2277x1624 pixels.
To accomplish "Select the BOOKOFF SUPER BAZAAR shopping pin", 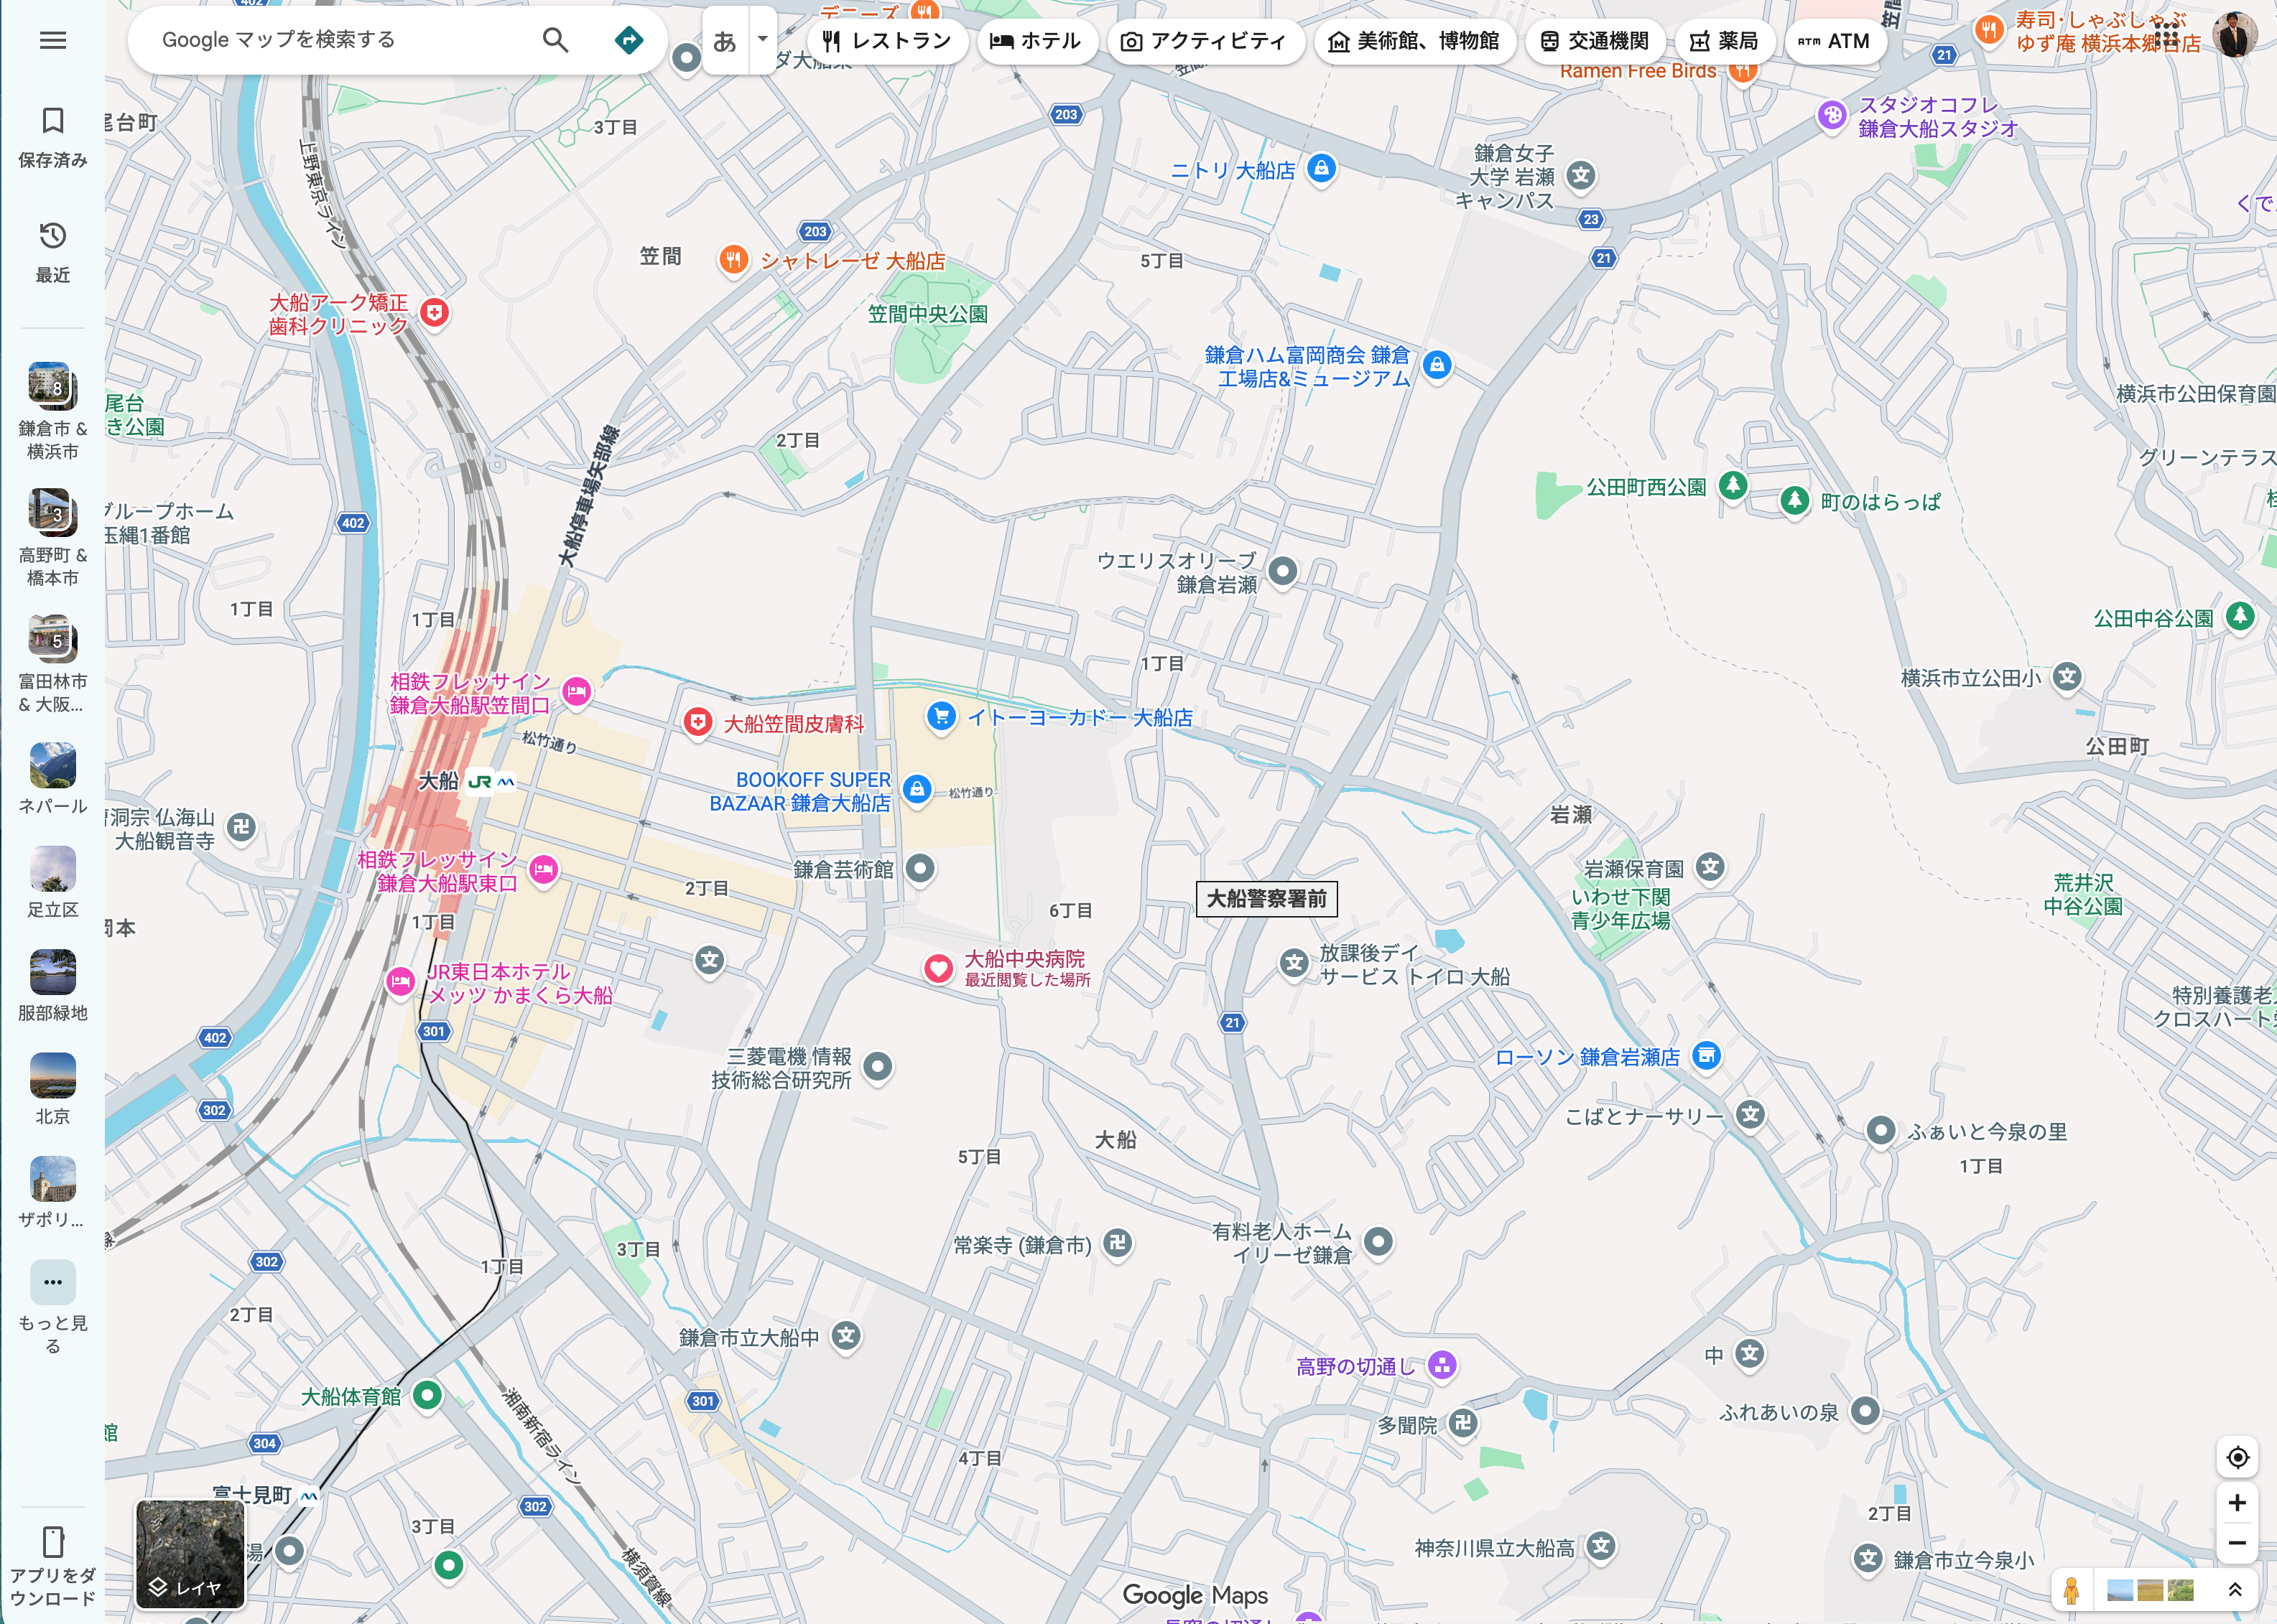I will pos(917,789).
